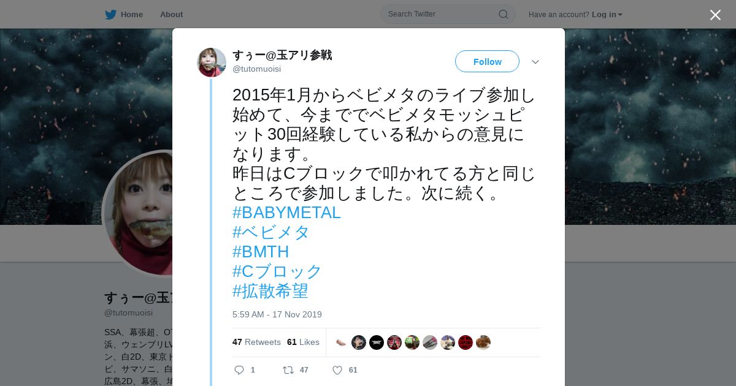Open the #BABYMETAL hashtag link
736x386 pixels.
pos(286,213)
